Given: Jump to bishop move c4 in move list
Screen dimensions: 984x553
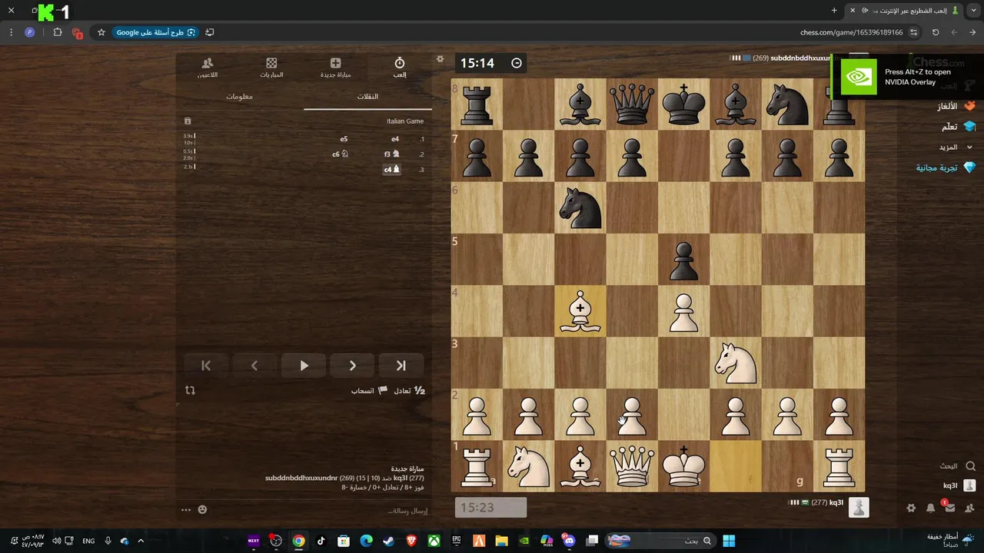Looking at the screenshot, I should click(392, 169).
